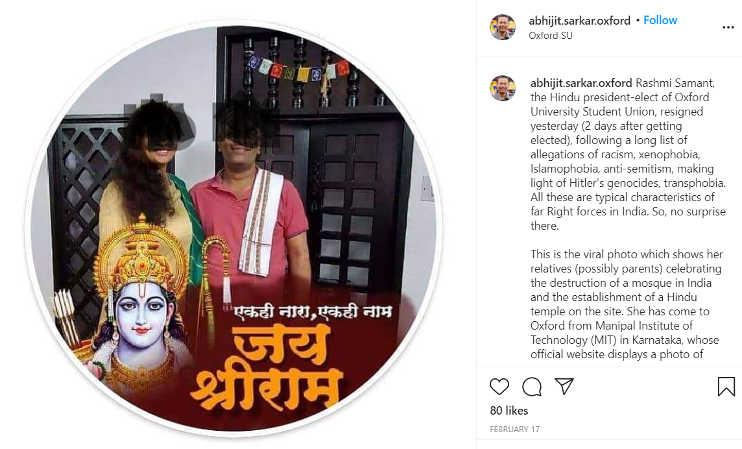Click the caption paragraph about the viral photo
Image resolution: width=742 pixels, height=449 pixels.
click(626, 304)
